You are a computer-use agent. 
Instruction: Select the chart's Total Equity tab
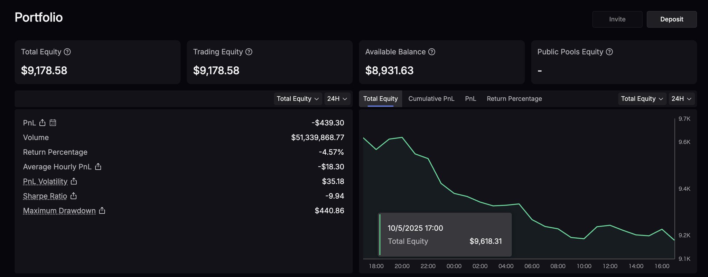click(x=381, y=99)
